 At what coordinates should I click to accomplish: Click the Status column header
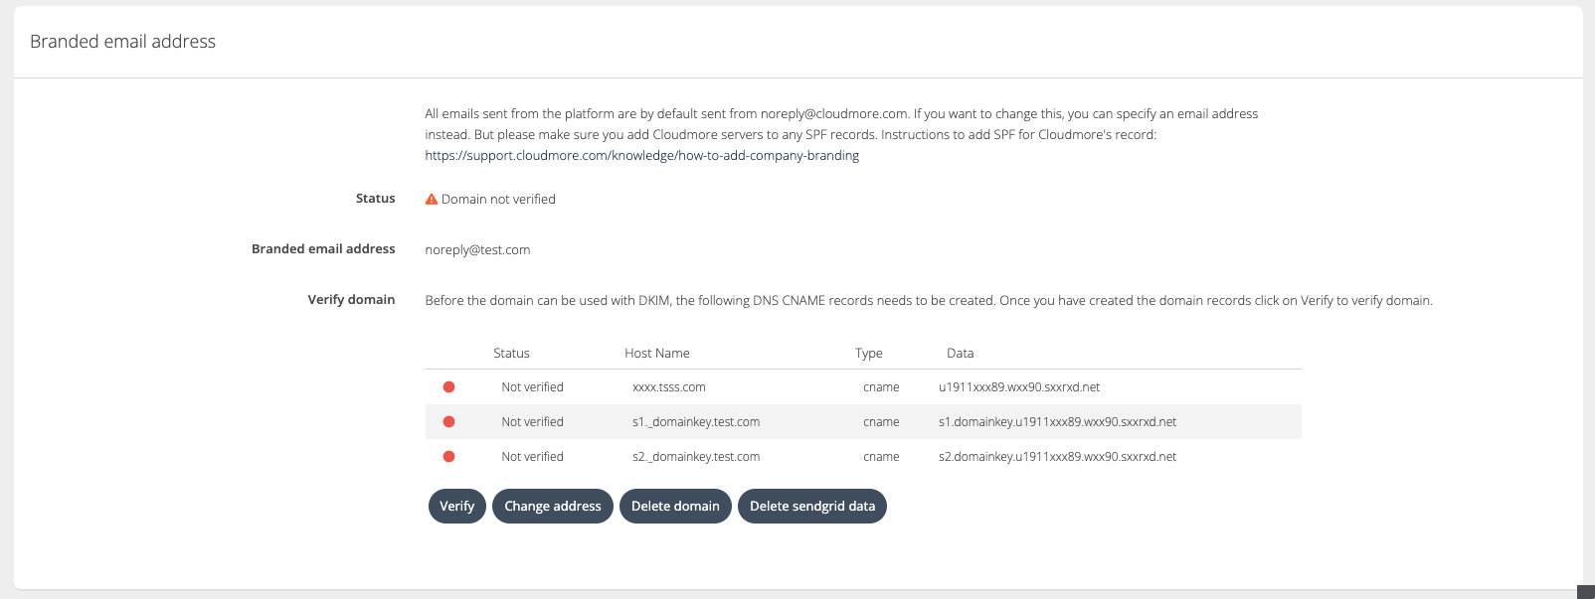tap(511, 354)
